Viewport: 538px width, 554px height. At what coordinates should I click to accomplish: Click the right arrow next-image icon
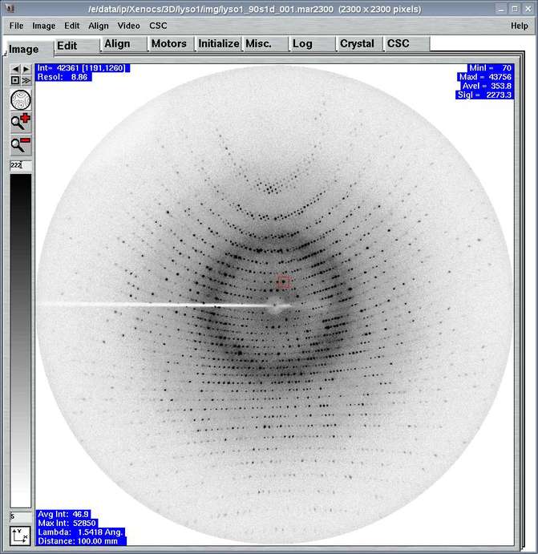(26, 70)
